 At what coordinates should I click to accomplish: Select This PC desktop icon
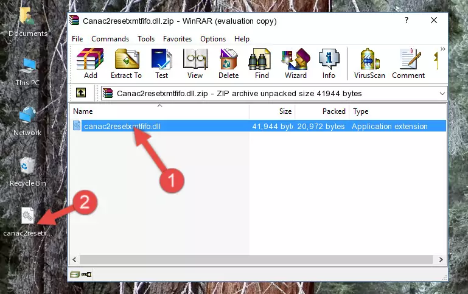(27, 72)
